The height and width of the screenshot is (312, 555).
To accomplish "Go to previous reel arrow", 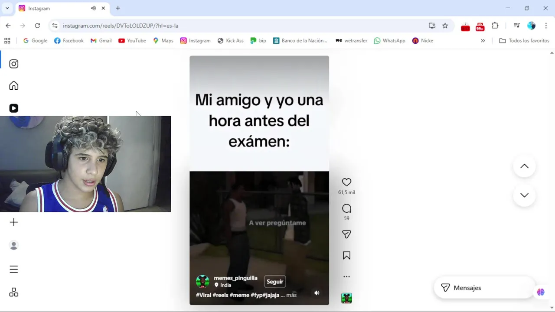I will (x=524, y=166).
